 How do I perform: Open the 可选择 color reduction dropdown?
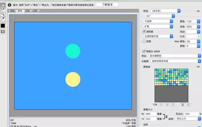(x=158, y=21)
